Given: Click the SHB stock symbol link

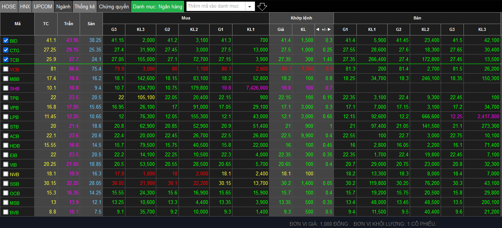Looking at the screenshot, I should tap(14, 88).
